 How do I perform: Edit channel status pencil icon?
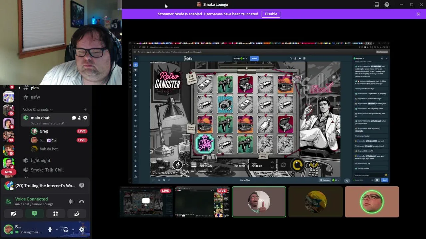[63, 123]
